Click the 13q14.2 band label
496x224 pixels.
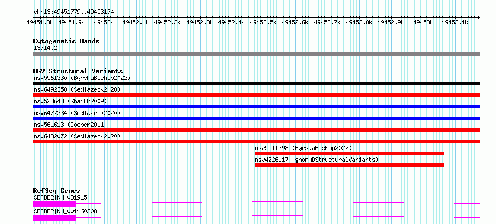45,48
